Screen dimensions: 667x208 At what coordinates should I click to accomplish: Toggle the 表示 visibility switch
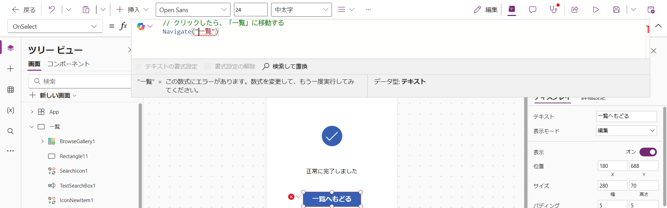(648, 152)
